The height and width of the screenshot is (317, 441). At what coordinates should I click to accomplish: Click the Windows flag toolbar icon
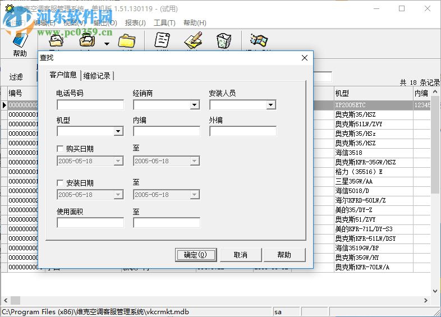coord(259,40)
